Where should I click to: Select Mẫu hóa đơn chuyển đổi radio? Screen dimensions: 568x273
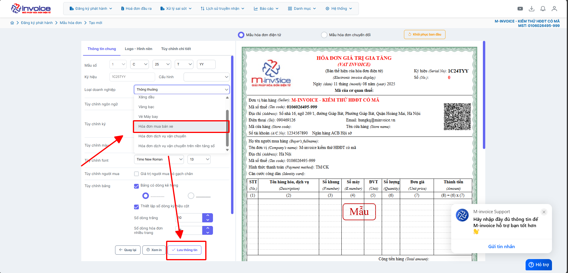click(x=324, y=35)
